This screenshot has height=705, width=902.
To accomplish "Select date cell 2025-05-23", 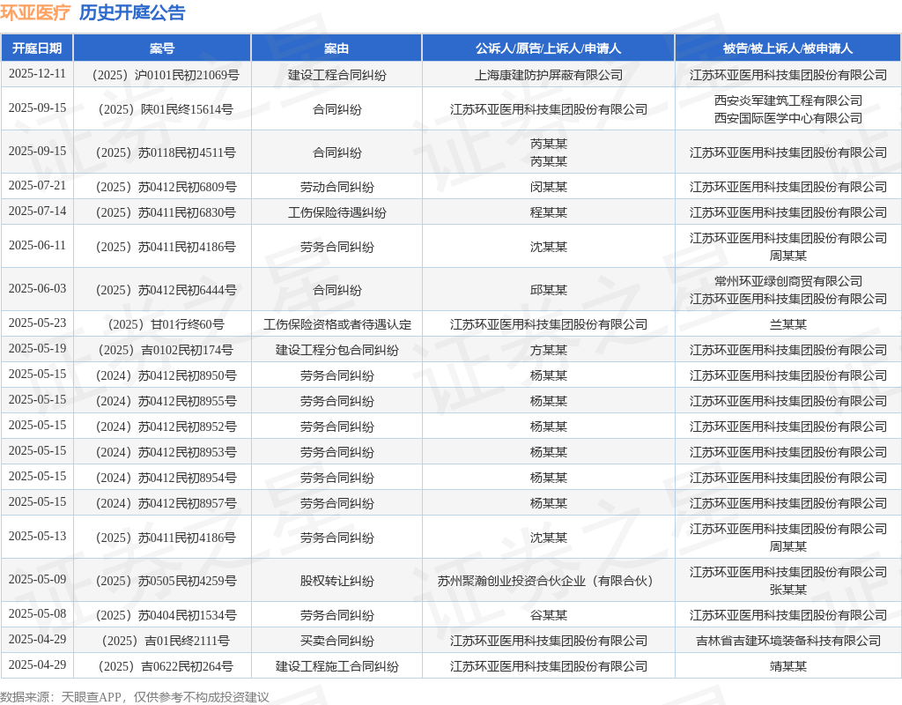I will [x=37, y=323].
